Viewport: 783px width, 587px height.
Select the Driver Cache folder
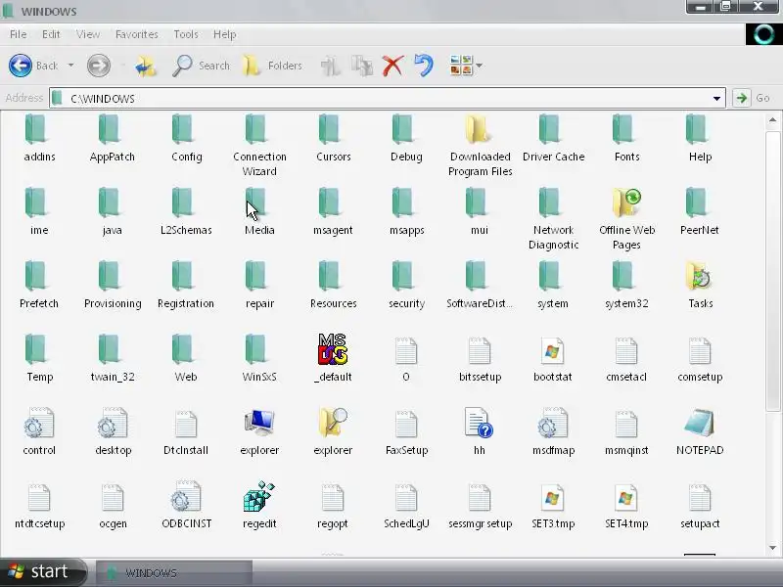tap(550, 129)
